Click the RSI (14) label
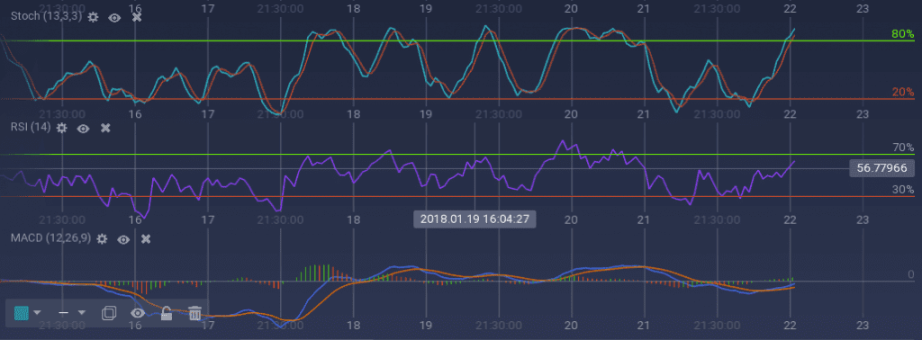Viewport: 922px width, 340px height. click(31, 127)
